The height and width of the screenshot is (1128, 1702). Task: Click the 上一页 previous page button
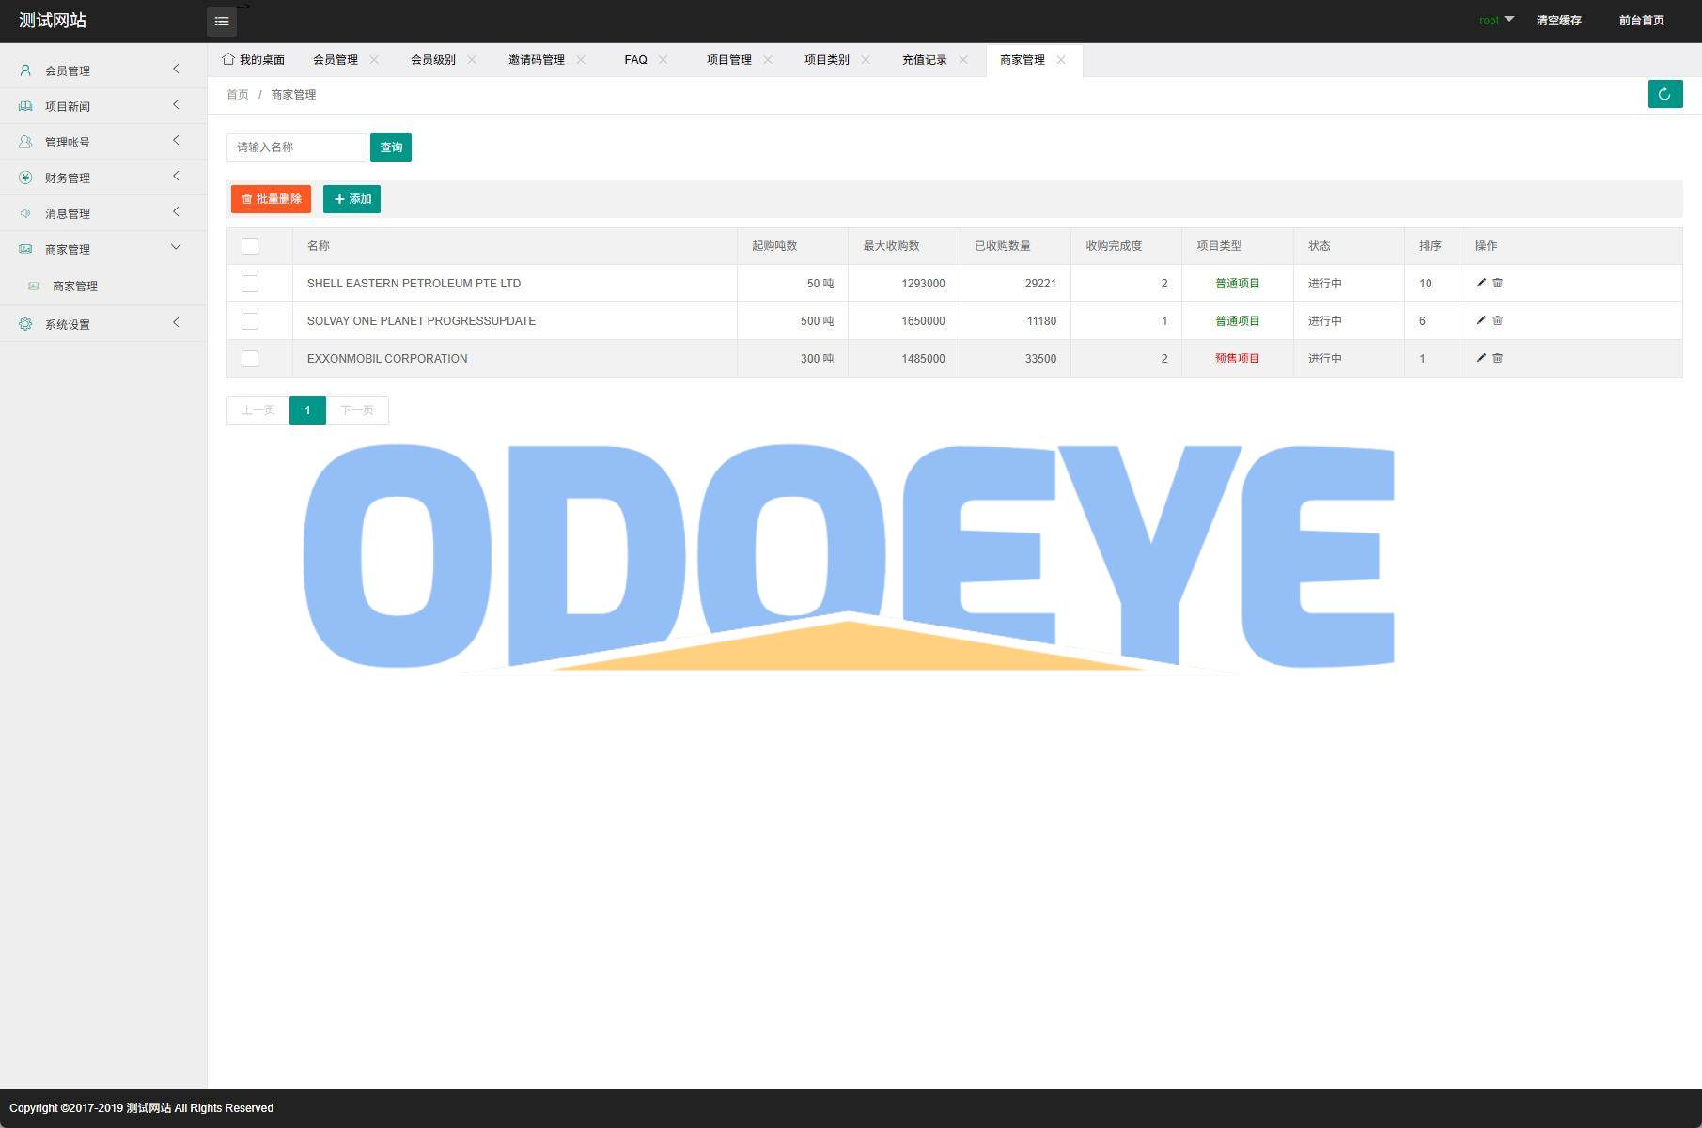(258, 410)
